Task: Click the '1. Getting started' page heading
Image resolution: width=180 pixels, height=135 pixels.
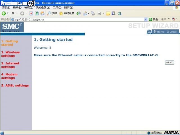Action: [x=53, y=40]
